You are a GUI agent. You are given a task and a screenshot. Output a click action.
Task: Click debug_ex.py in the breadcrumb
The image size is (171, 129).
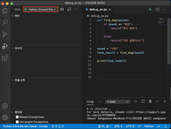(99, 16)
